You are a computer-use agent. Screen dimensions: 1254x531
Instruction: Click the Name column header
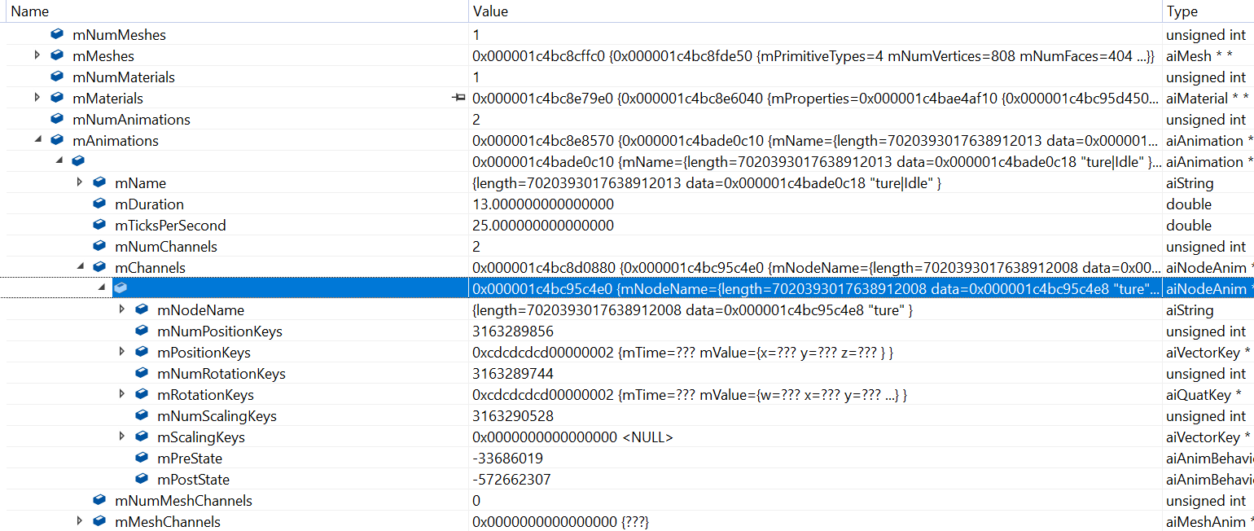[x=29, y=11]
